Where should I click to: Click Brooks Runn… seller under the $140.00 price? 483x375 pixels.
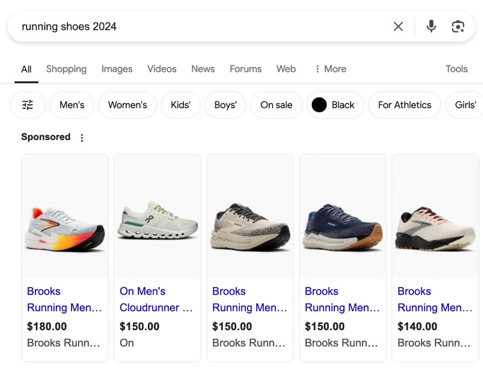tap(434, 343)
